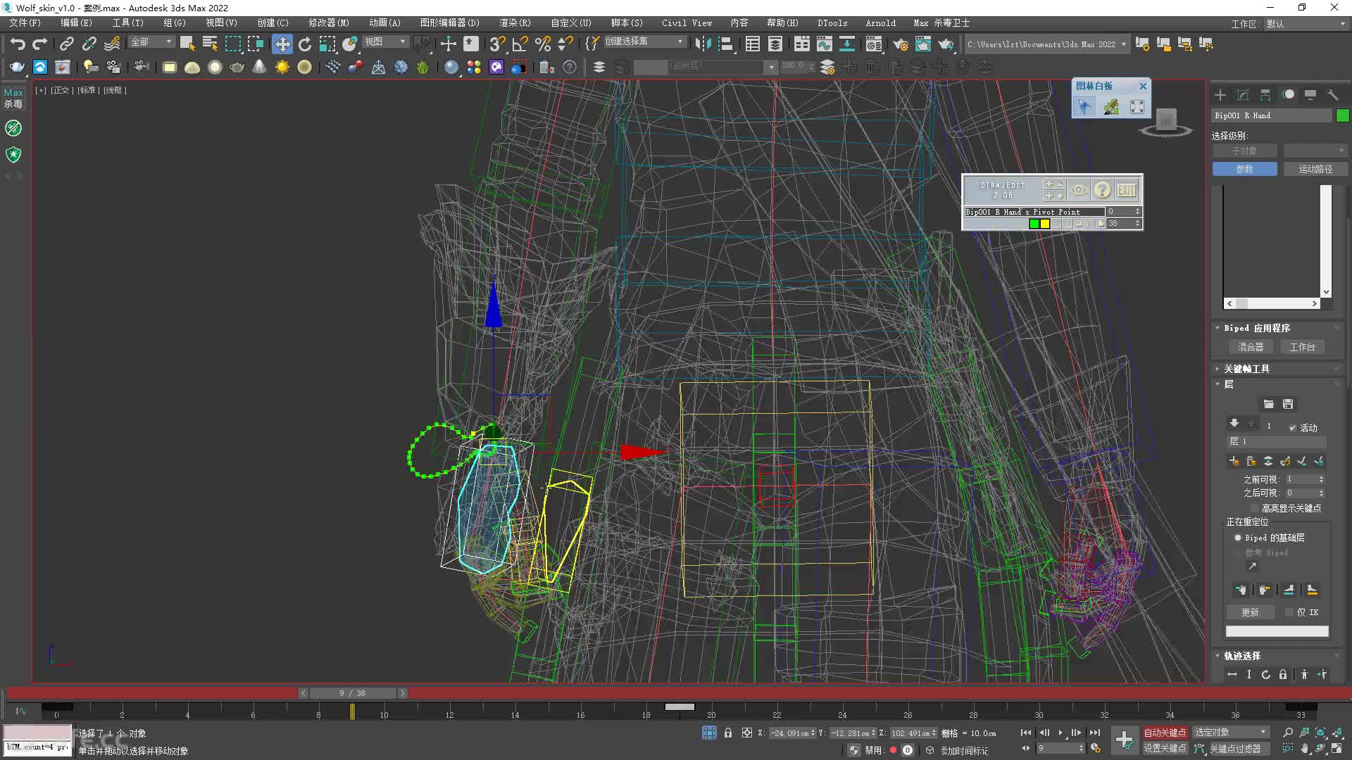
Task: Open the Hierarchy panel tab
Action: pos(1265,95)
